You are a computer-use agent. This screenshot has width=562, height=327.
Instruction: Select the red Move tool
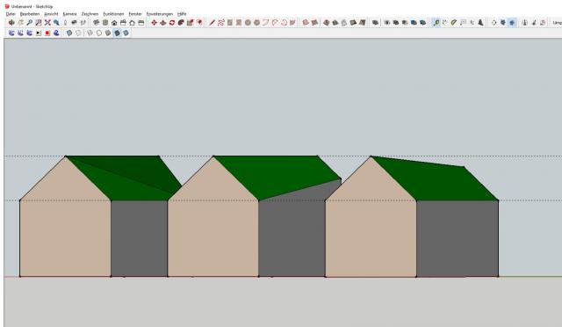coord(155,23)
